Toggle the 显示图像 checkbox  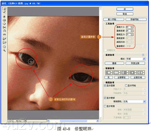[x=105, y=86]
